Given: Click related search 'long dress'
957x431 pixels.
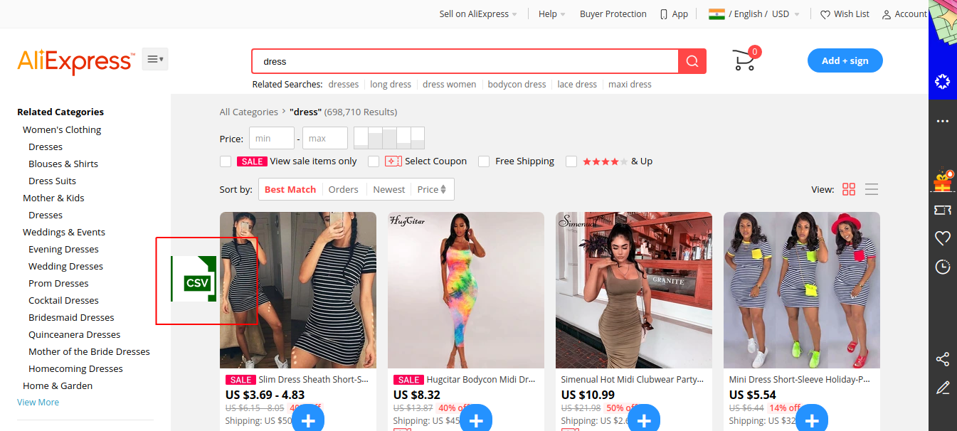Looking at the screenshot, I should (x=391, y=84).
